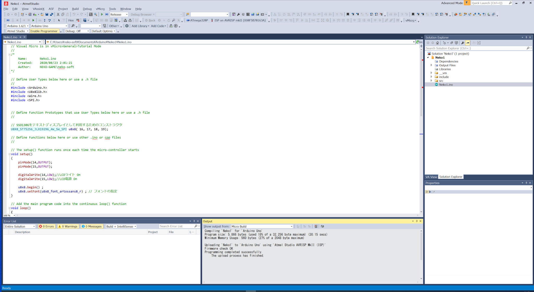This screenshot has width=534, height=292.
Task: Click the Hex display button
Action: 71,20
